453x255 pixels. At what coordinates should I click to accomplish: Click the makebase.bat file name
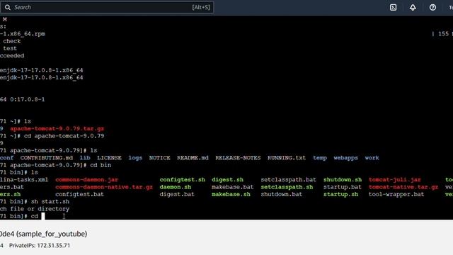coord(233,187)
